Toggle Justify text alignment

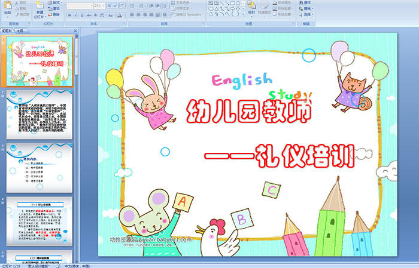[151, 15]
